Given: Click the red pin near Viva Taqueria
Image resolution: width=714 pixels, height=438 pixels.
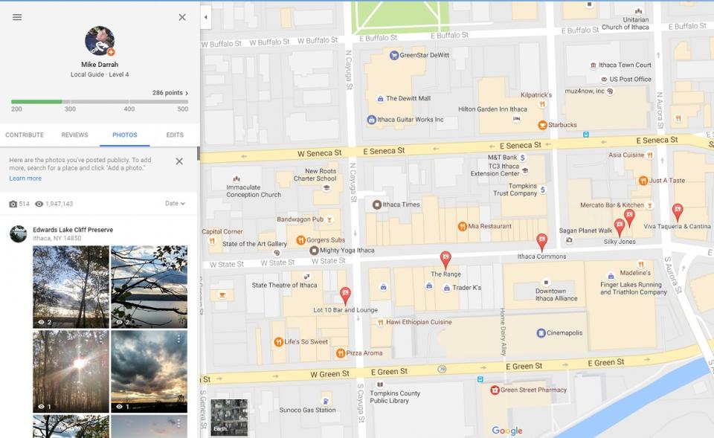Looking at the screenshot, I should pyautogui.click(x=678, y=212).
